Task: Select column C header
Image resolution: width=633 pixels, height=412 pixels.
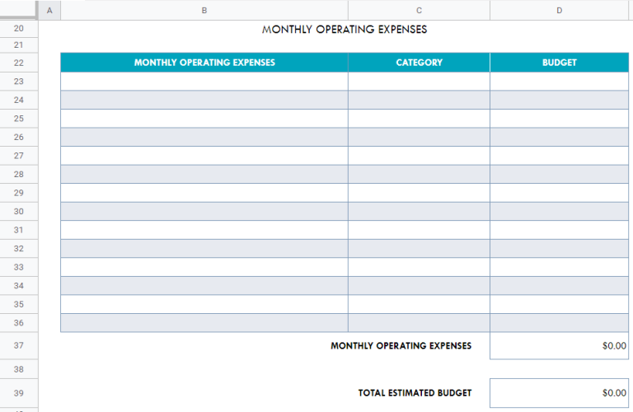Action: tap(419, 11)
